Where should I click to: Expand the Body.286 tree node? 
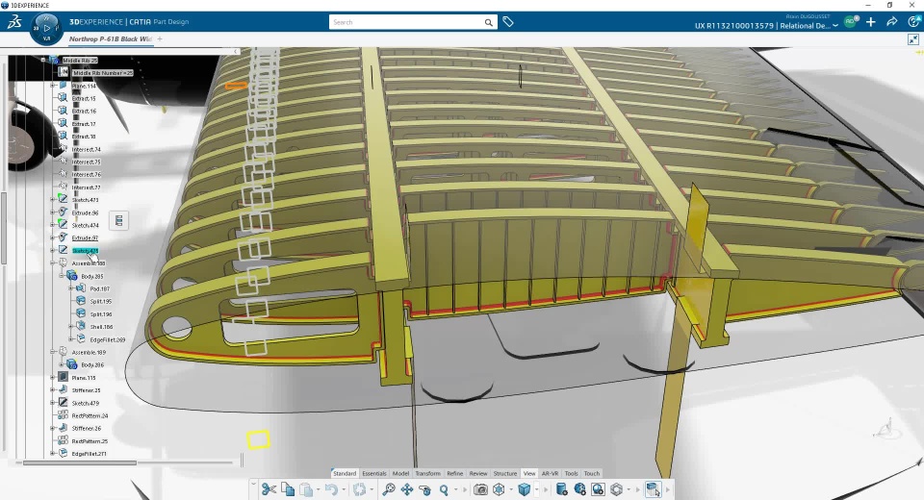tap(62, 364)
